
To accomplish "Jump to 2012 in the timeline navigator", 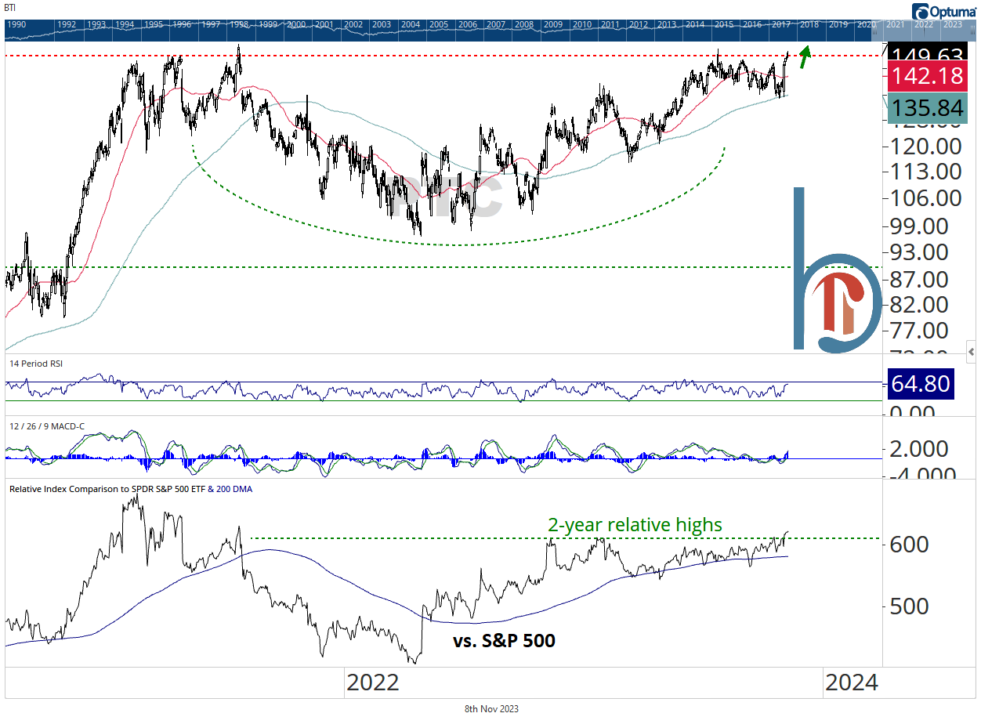I will [639, 25].
